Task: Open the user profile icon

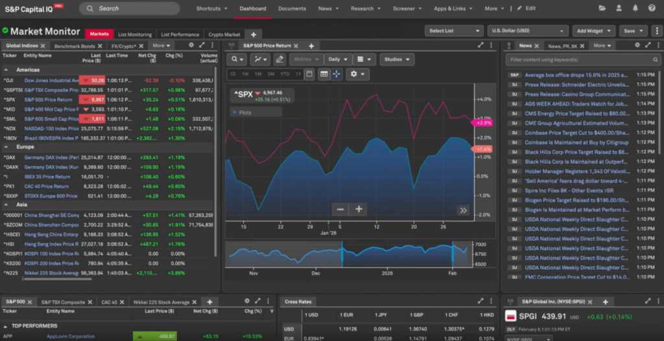Action: coord(619,8)
